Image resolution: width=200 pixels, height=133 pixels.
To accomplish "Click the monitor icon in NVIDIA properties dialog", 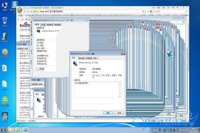I will click(75, 64).
